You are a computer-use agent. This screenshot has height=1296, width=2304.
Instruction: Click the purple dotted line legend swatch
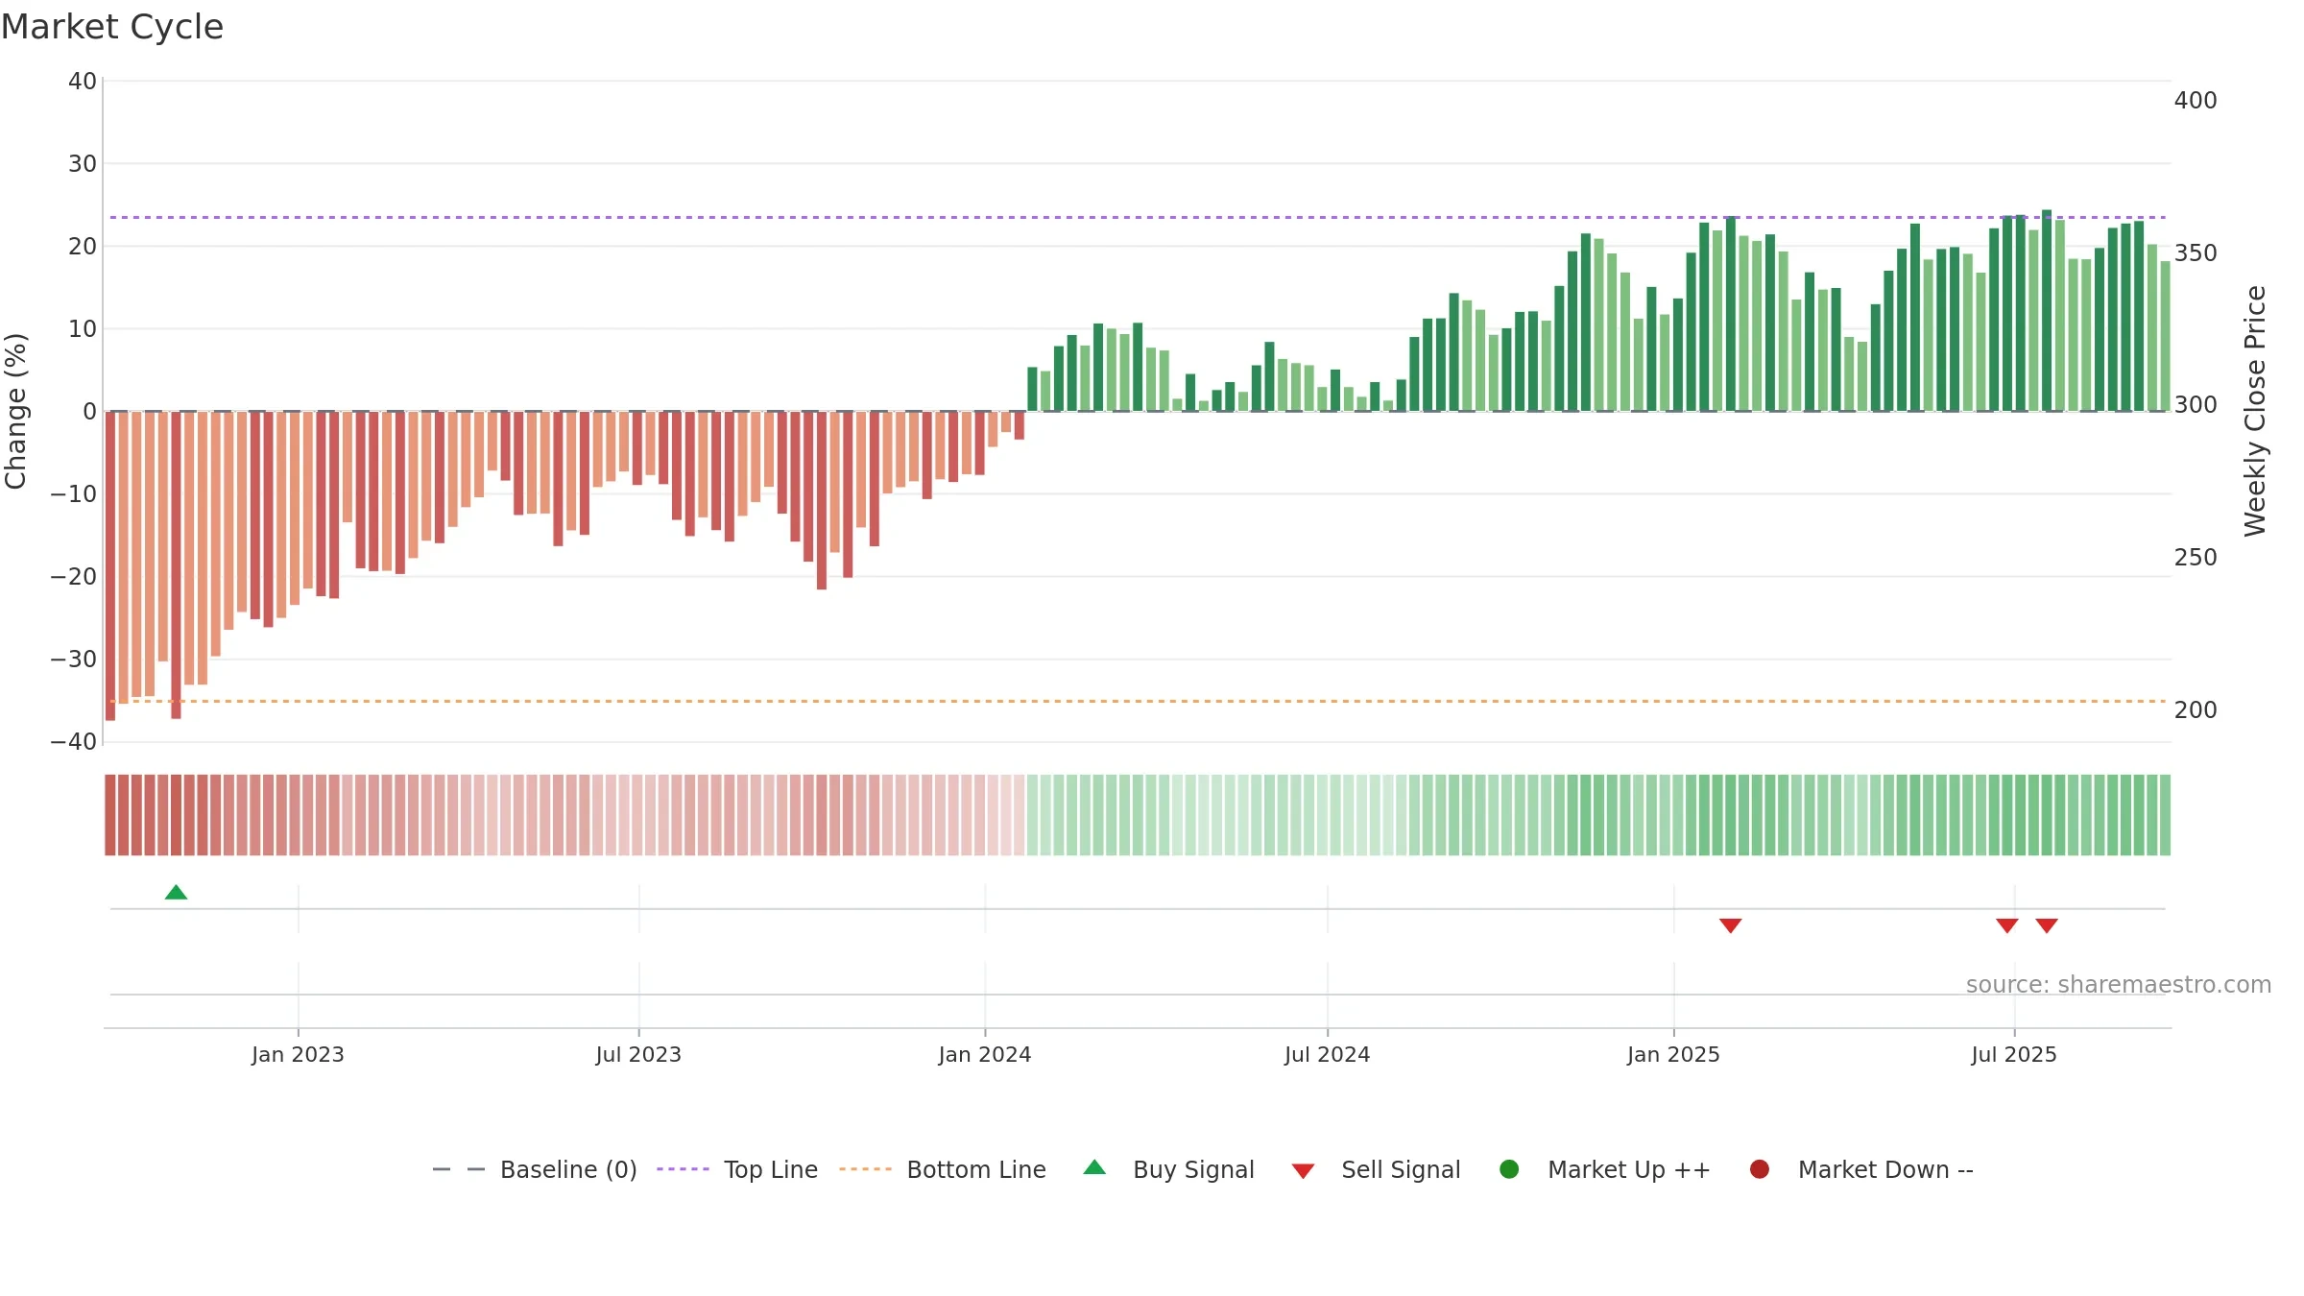[683, 1169]
